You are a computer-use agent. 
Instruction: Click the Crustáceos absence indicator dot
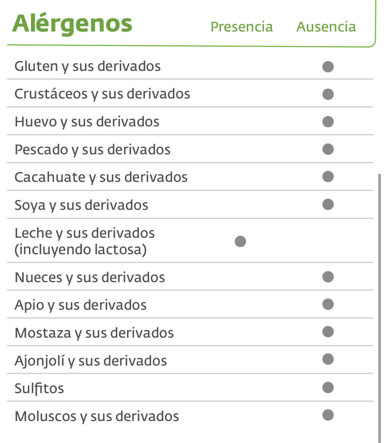[328, 94]
